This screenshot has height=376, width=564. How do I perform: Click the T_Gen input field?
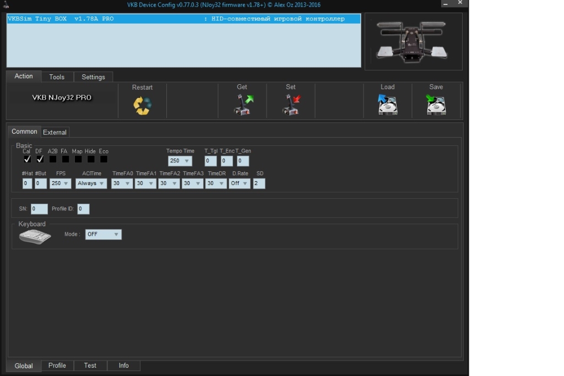pyautogui.click(x=243, y=161)
